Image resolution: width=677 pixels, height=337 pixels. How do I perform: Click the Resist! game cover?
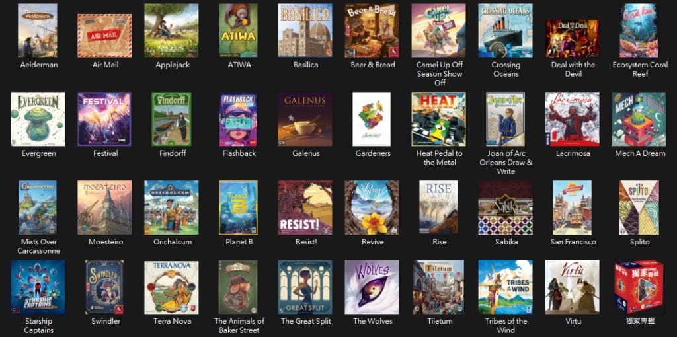(x=305, y=207)
